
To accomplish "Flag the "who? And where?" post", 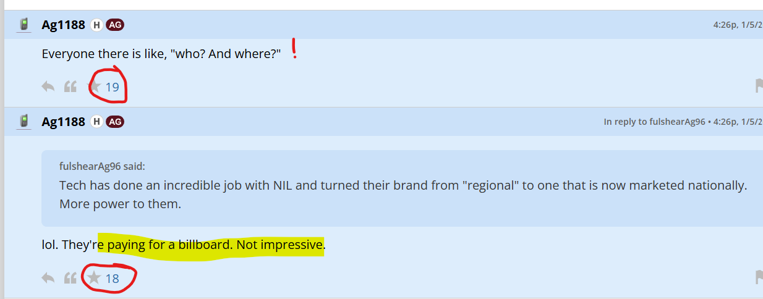I will tap(759, 86).
